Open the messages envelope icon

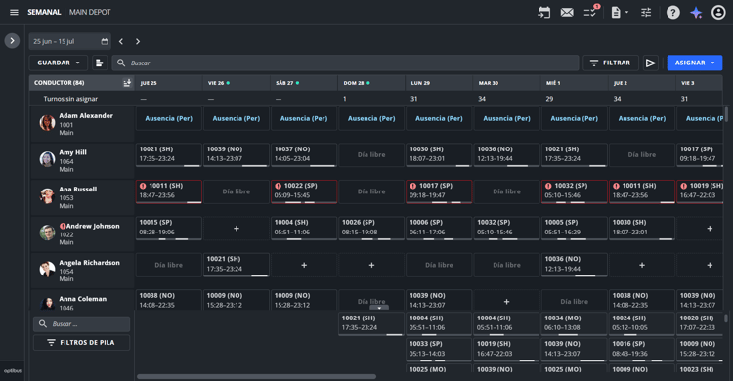[567, 12]
